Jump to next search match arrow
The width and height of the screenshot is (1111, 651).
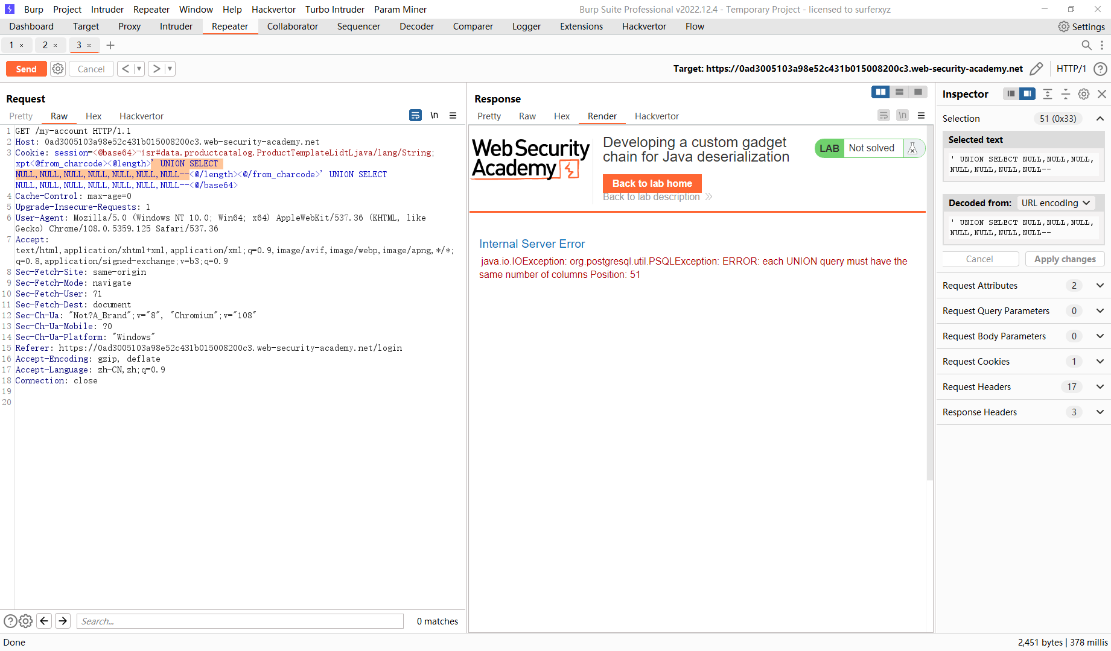tap(63, 621)
